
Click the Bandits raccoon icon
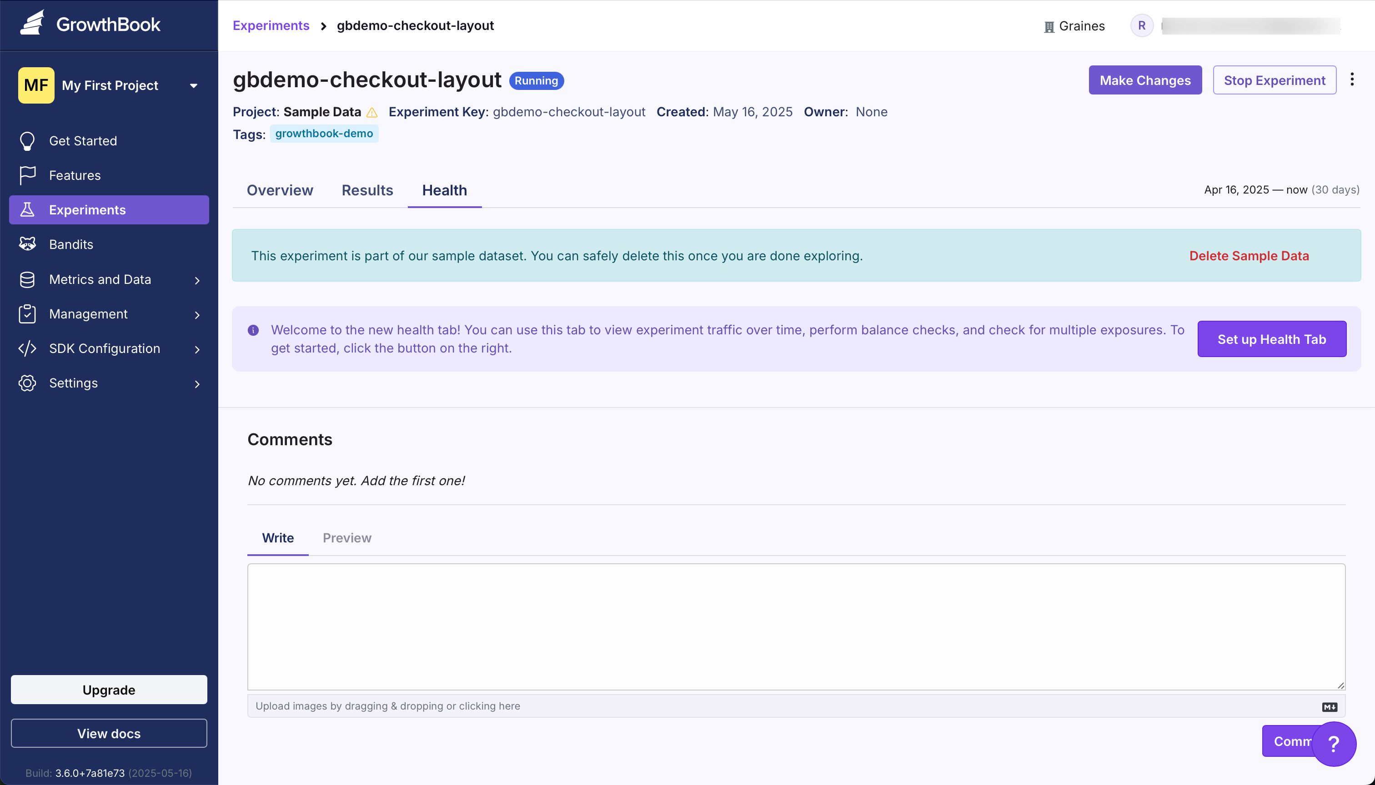coord(27,244)
